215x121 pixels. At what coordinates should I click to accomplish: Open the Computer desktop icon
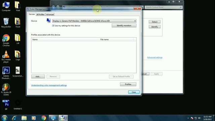pos(6,6)
